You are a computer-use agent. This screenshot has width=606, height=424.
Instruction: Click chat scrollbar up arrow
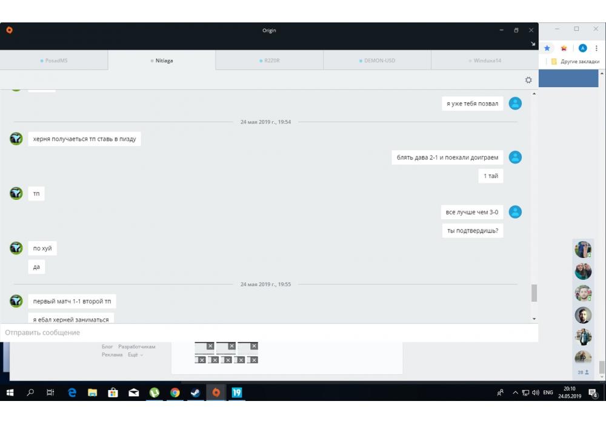534,94
